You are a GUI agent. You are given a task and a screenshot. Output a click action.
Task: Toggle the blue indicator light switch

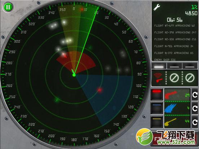pyautogui.click(x=157, y=108)
